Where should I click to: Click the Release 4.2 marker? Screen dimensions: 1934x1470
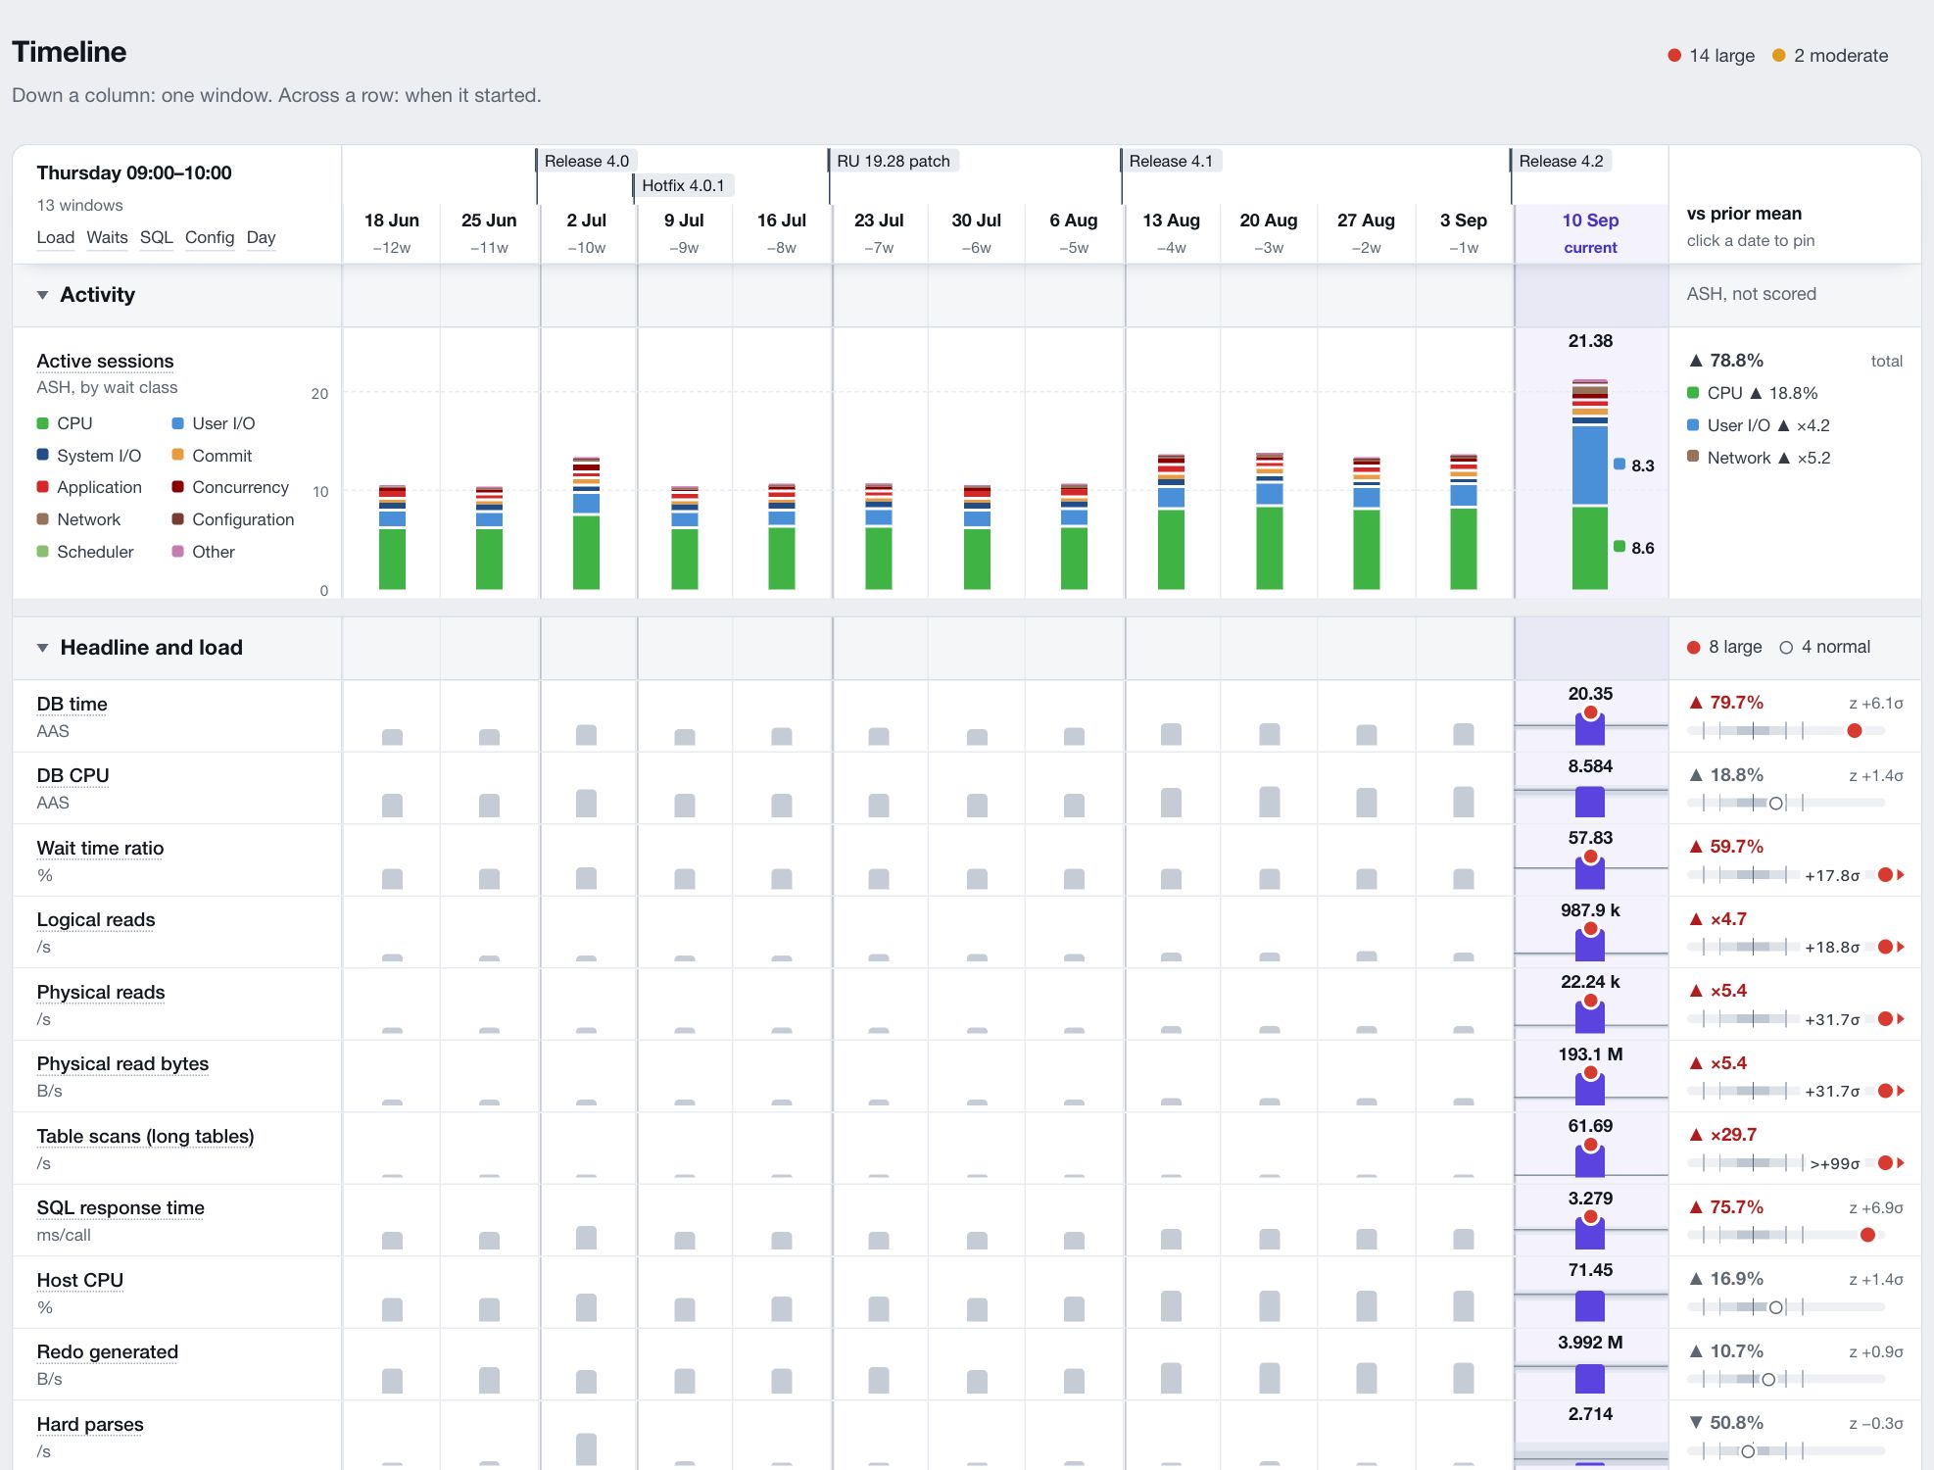(1561, 161)
